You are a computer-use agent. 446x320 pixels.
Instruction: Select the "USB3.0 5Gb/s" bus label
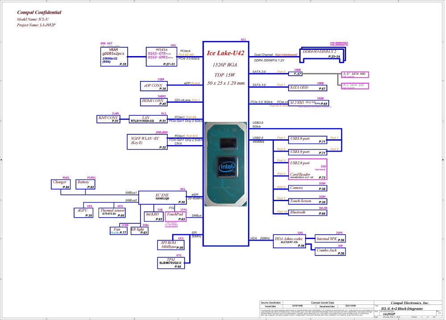(258, 124)
